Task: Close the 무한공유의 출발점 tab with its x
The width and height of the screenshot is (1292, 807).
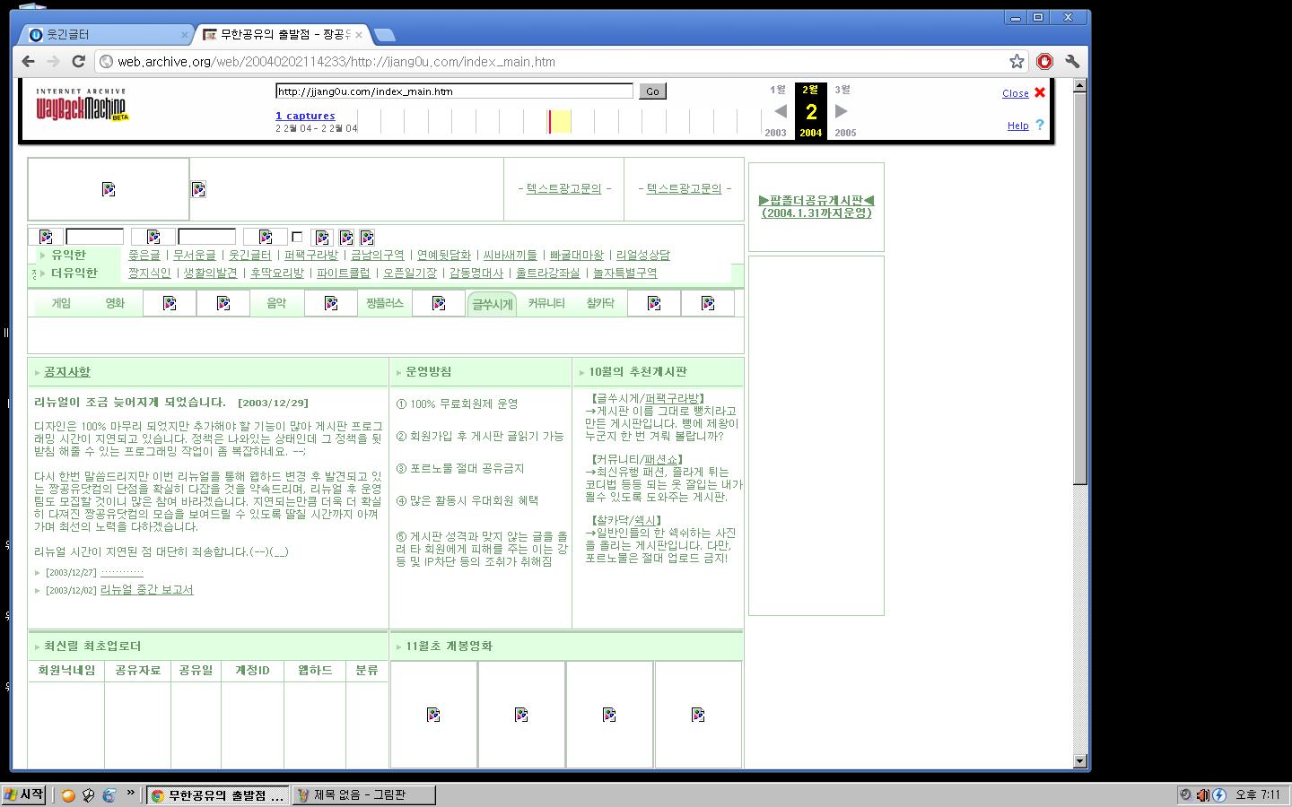Action: 359,35
